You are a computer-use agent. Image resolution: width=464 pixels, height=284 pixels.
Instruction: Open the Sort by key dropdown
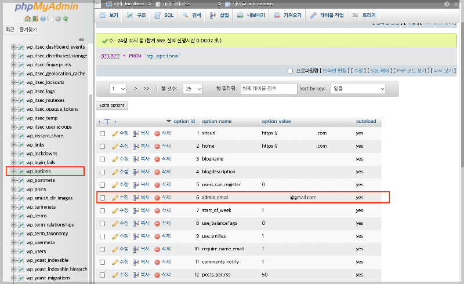[x=358, y=89]
